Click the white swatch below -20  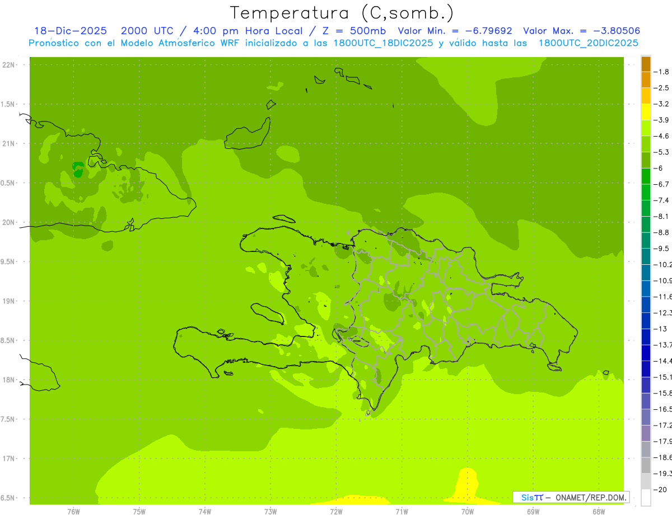click(x=646, y=497)
